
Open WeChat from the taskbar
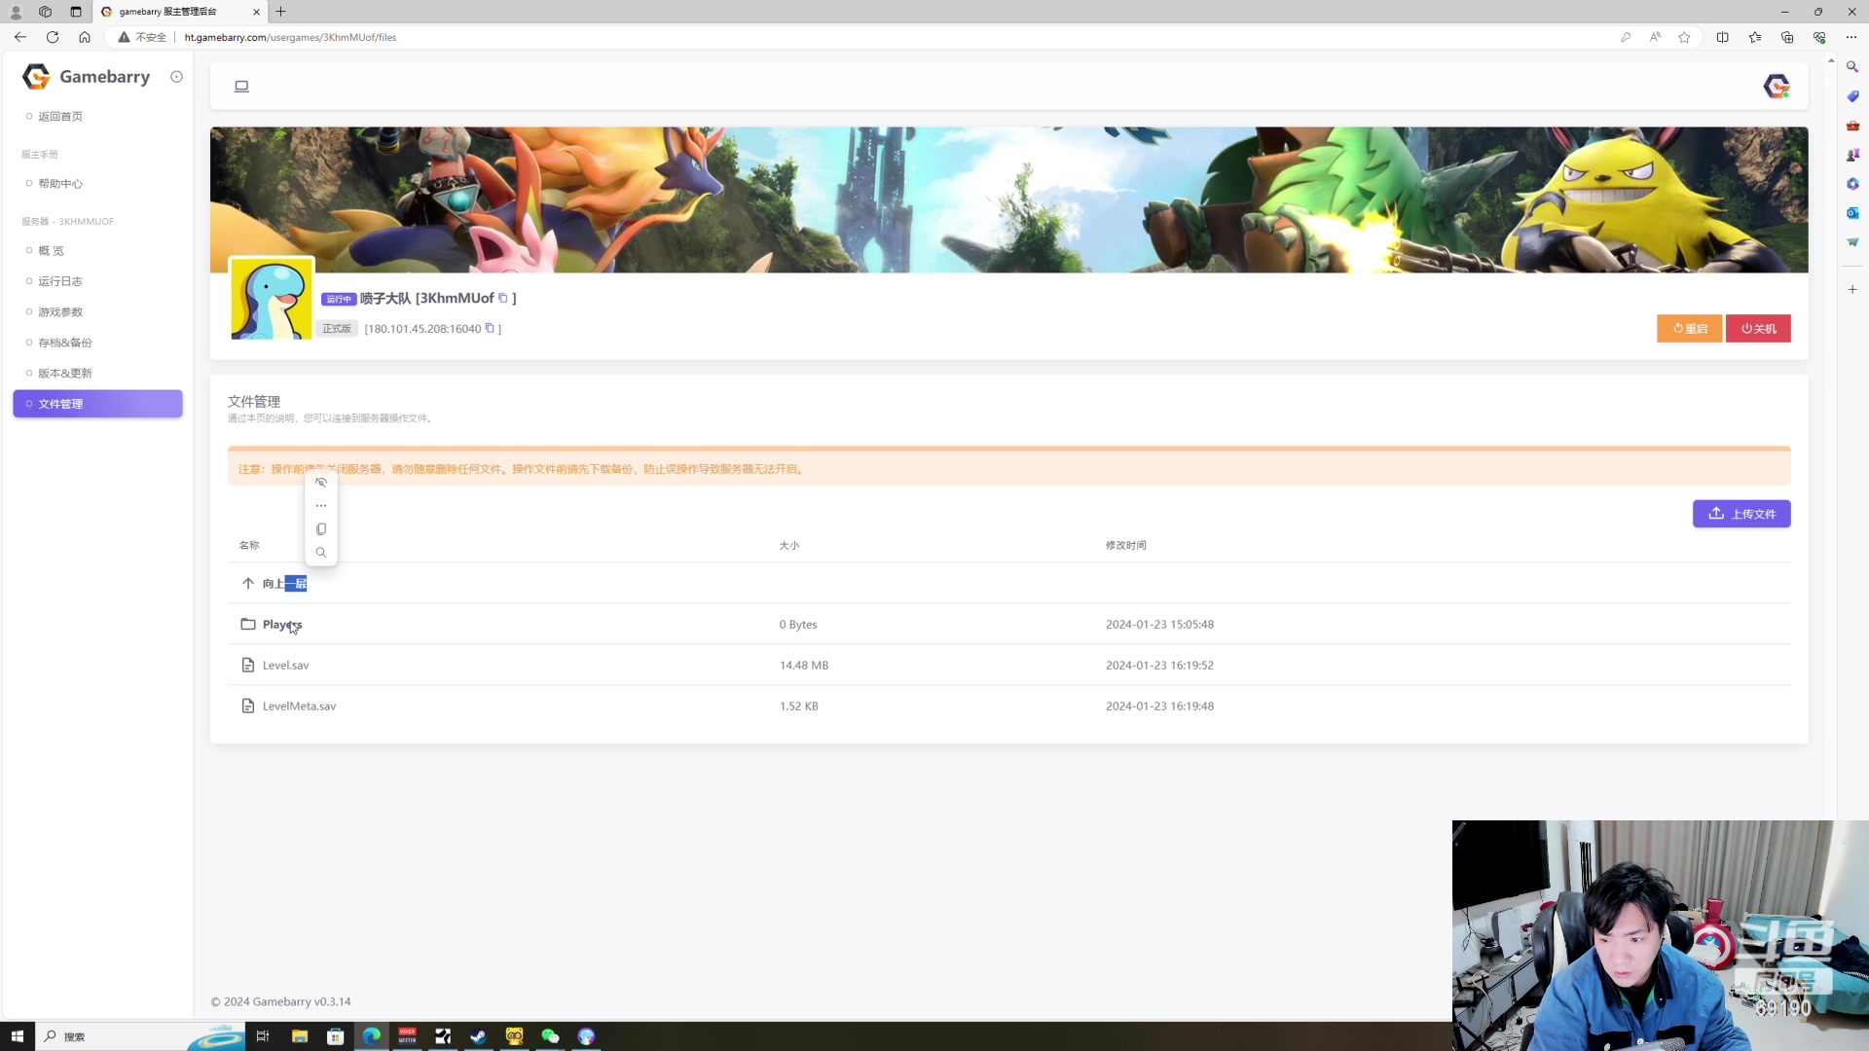(550, 1036)
